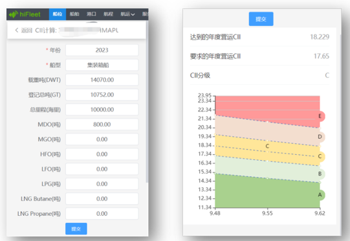
Task: Click the D rating circle marker
Action: click(320, 137)
